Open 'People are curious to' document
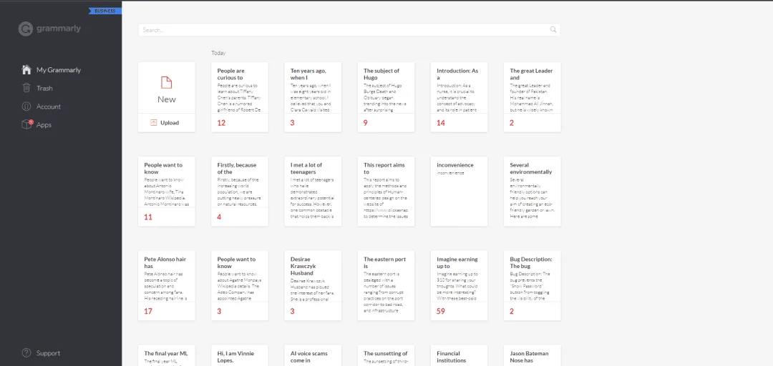 [240, 97]
